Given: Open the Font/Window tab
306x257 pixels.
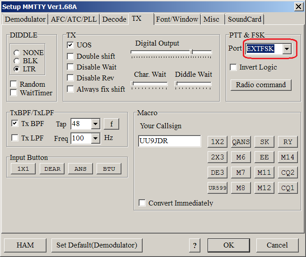Looking at the screenshot, I should coord(177,19).
